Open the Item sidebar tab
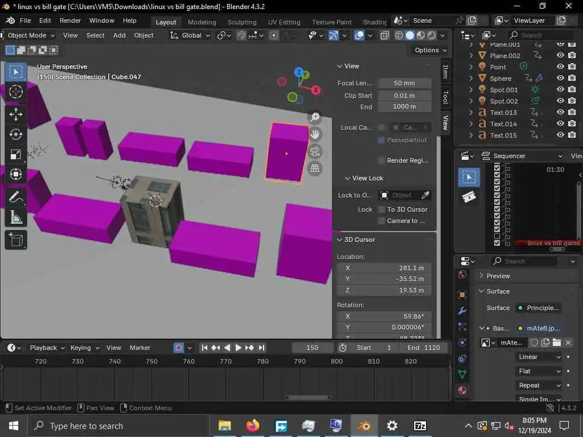583x437 pixels. 445,71
